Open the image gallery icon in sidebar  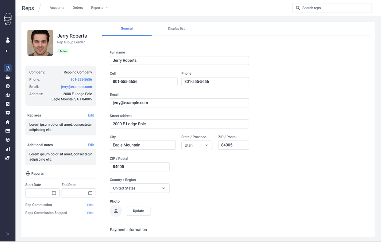8,131
